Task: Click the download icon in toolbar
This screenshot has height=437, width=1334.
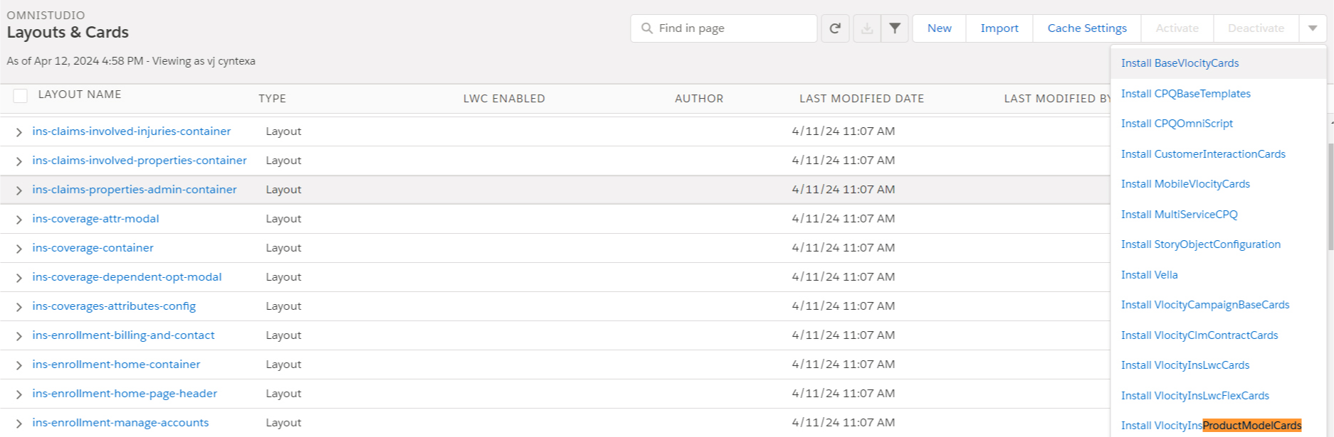Action: [866, 28]
